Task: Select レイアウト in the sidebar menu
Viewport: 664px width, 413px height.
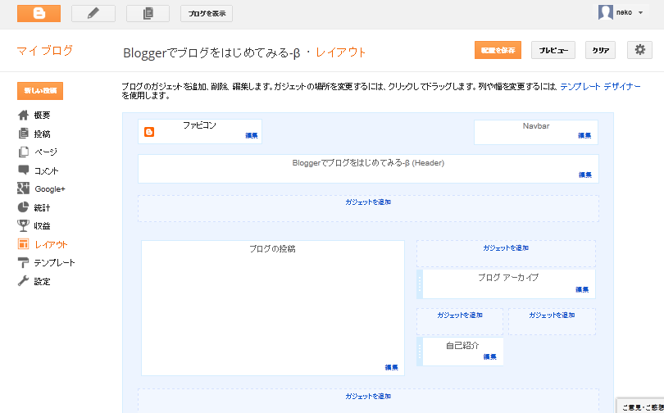Action: (x=52, y=244)
